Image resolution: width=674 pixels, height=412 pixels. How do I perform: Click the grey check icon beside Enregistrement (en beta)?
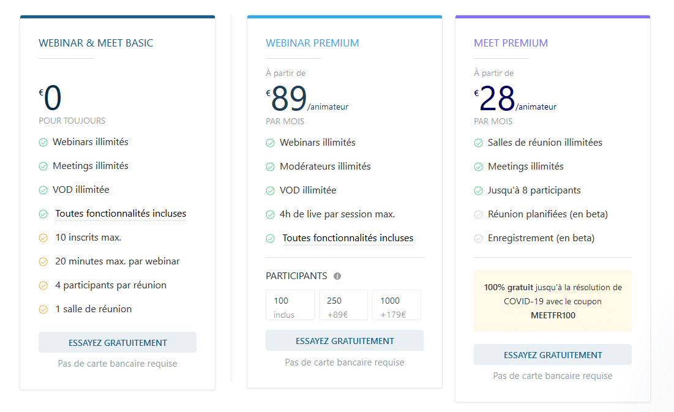479,238
